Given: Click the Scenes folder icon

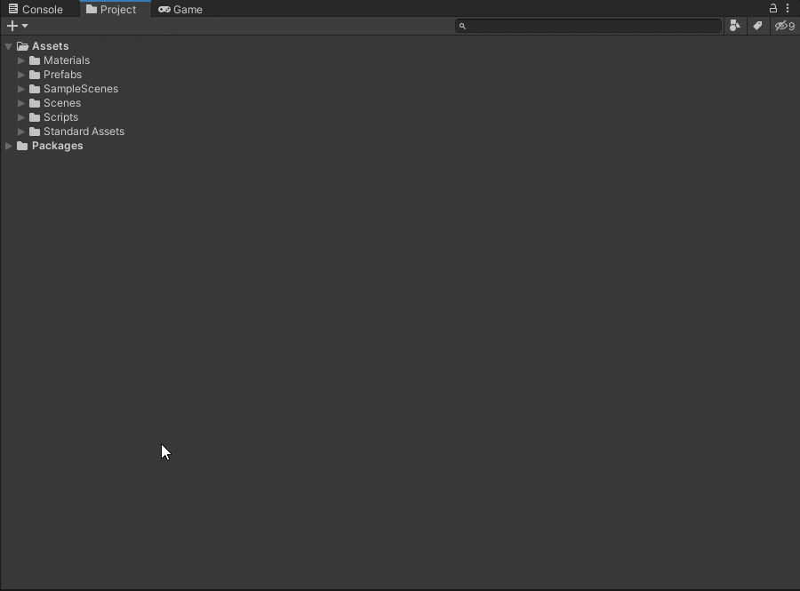Looking at the screenshot, I should (x=35, y=103).
